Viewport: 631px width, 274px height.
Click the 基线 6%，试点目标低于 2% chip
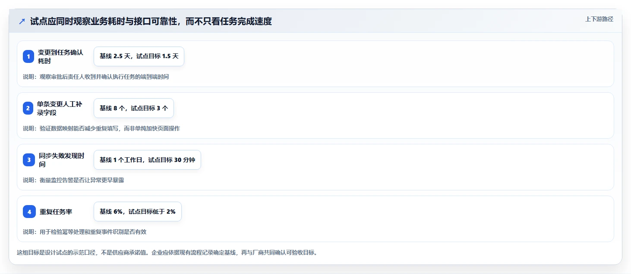[x=138, y=212]
